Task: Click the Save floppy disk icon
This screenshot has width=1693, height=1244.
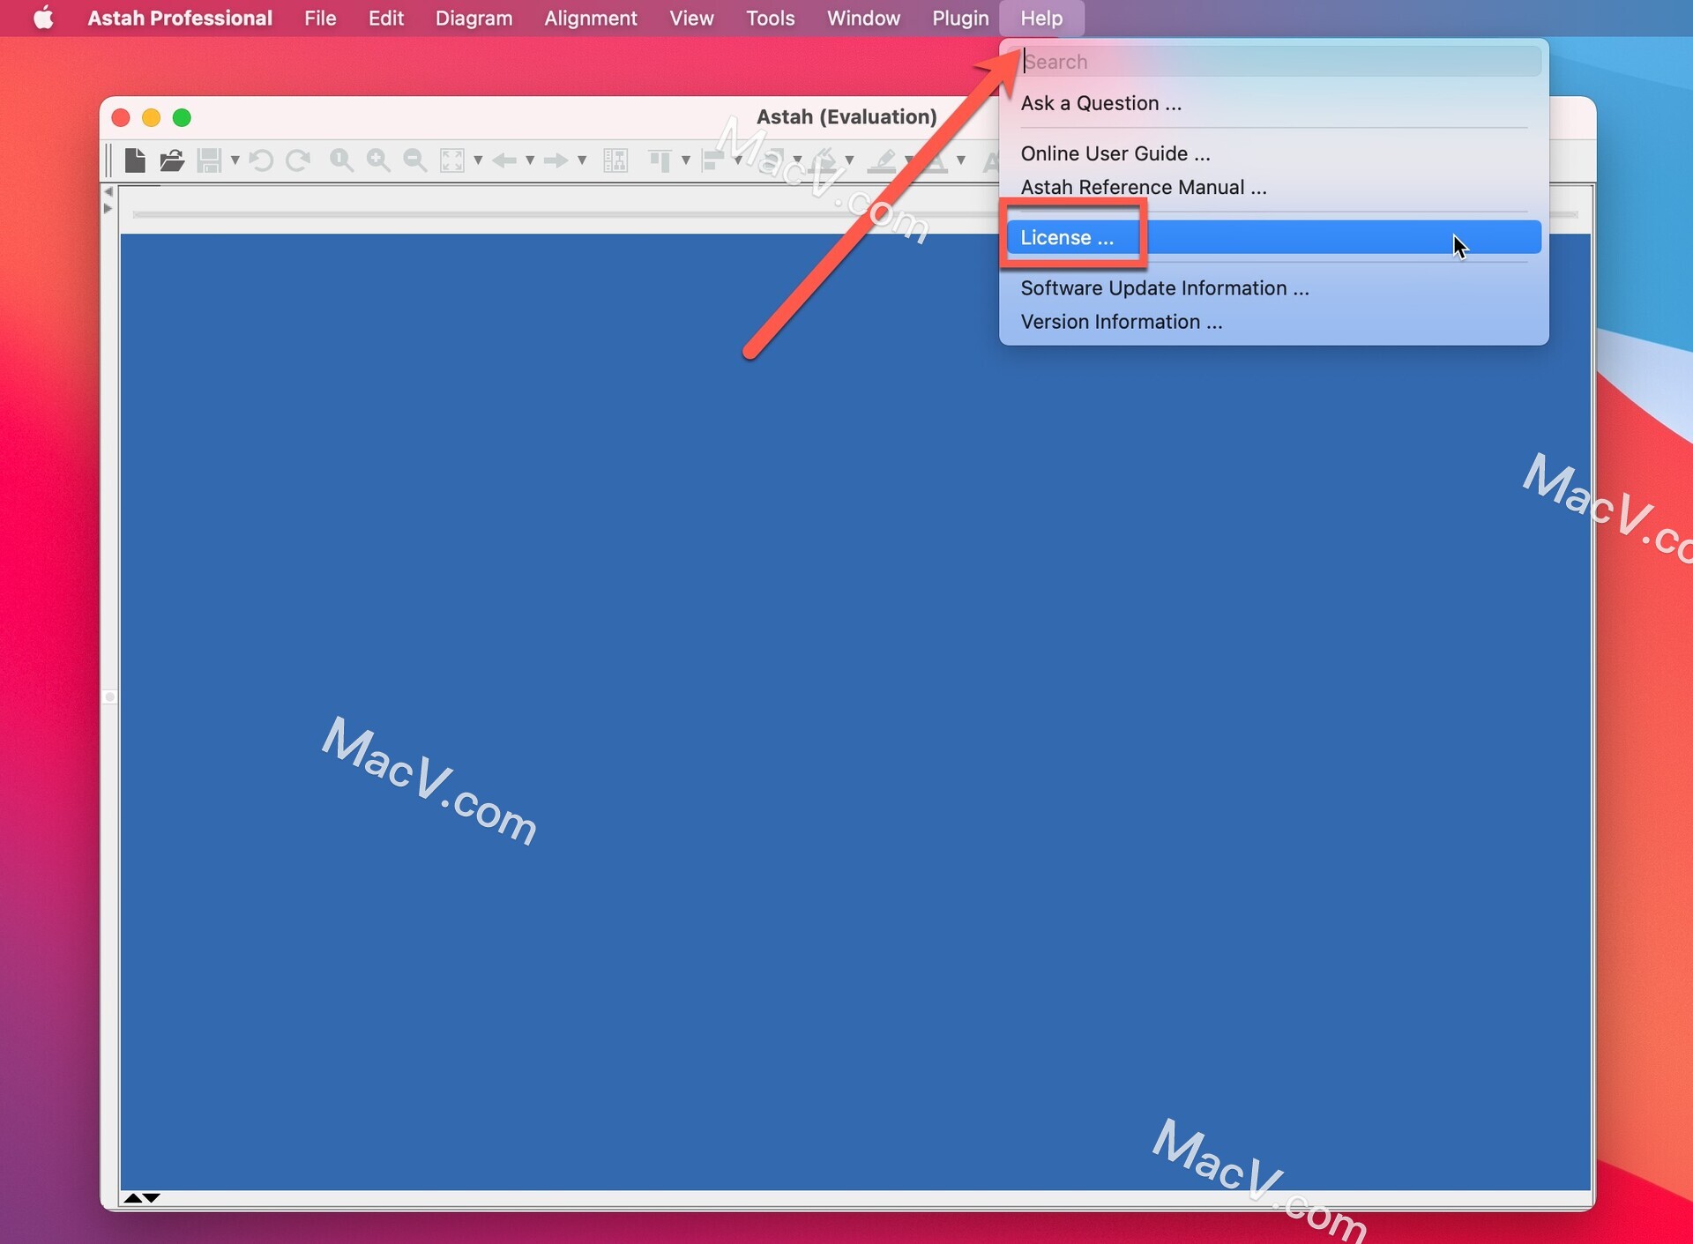Action: point(209,160)
